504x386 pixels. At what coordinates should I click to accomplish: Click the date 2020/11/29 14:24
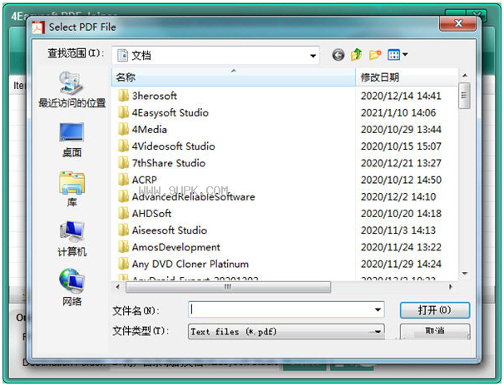[x=401, y=264]
